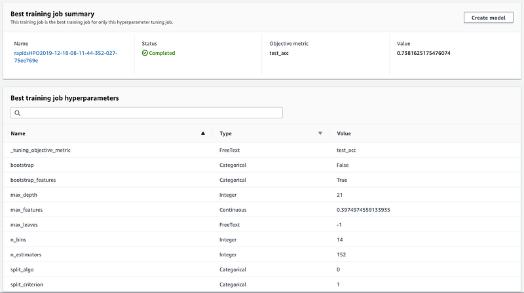The image size is (524, 293).
Task: Select the n_estimators row name
Action: point(28,255)
